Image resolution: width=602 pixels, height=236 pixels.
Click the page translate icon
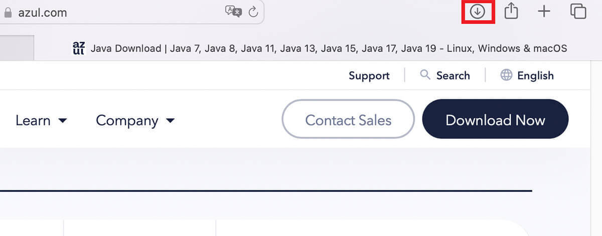[233, 12]
